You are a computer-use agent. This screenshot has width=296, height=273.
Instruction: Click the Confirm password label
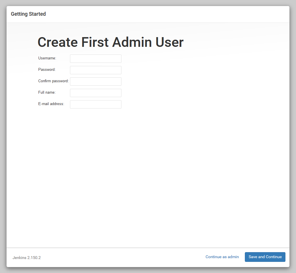pos(53,81)
